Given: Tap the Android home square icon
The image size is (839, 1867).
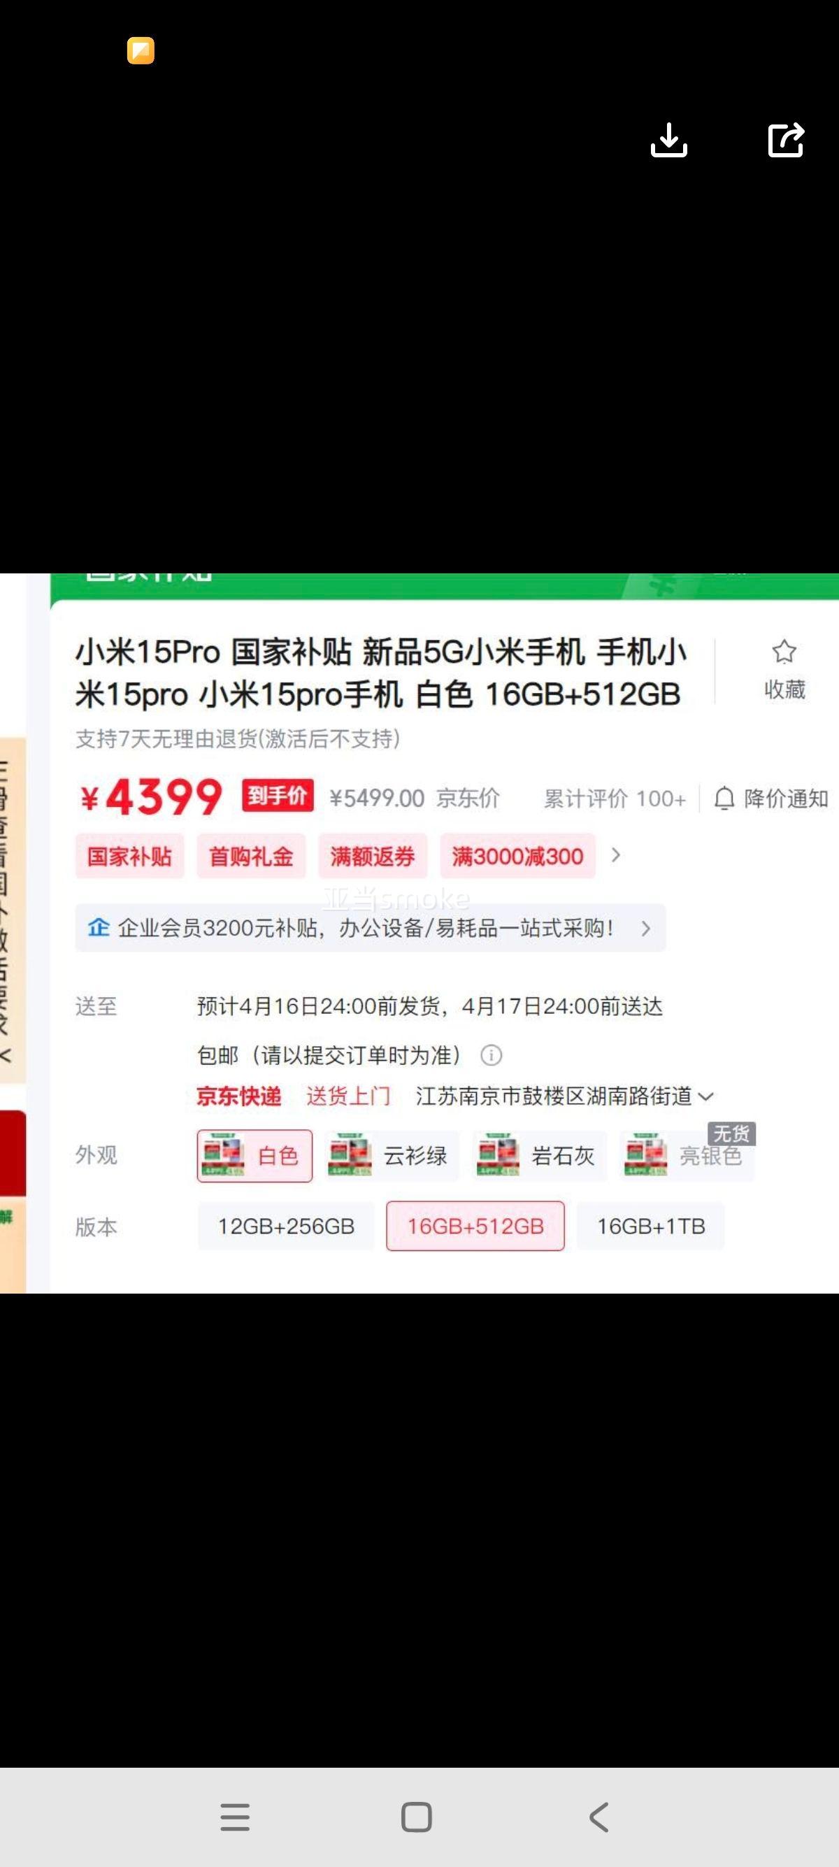Looking at the screenshot, I should [417, 1817].
